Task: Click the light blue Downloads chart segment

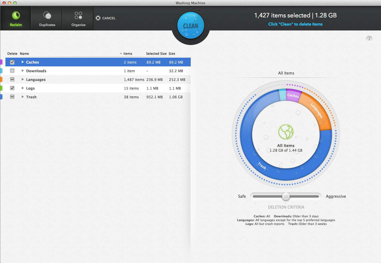Action: 282,95
